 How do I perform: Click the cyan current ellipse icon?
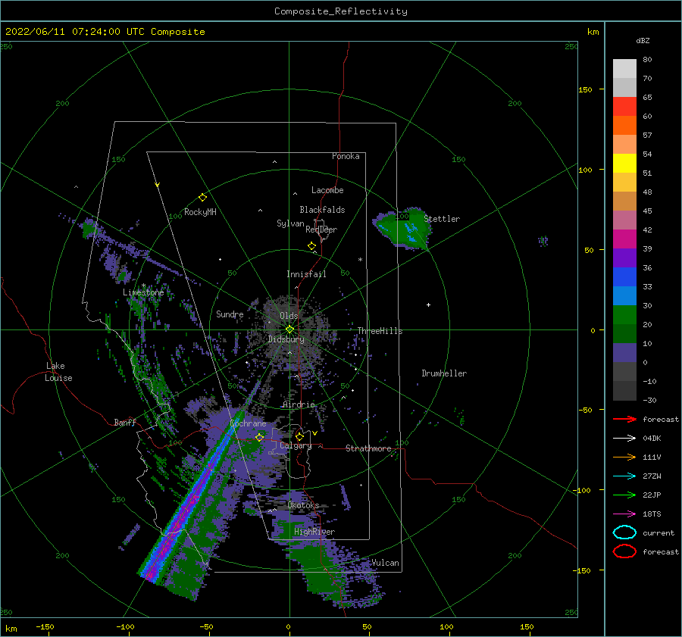[624, 532]
